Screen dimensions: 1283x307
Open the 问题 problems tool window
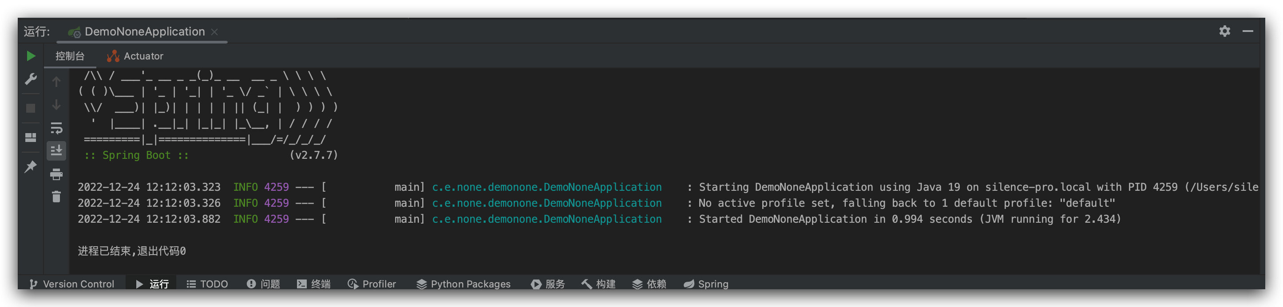[263, 284]
